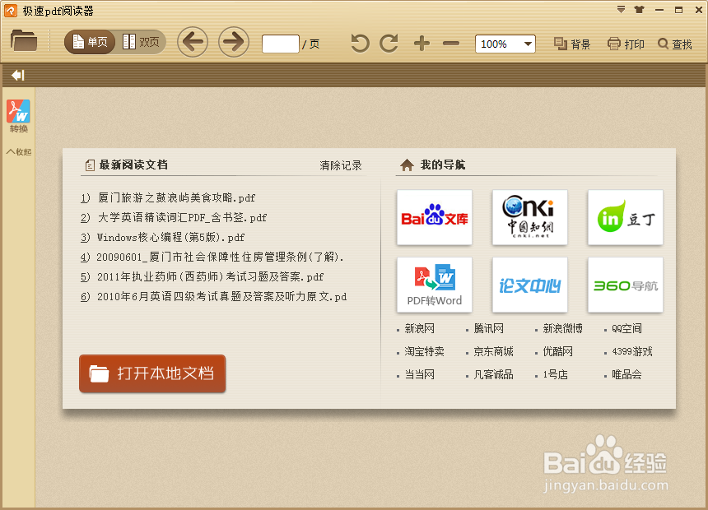708x510 pixels.
Task: Collapse sidebar with the arrow bar icon
Action: 17,76
